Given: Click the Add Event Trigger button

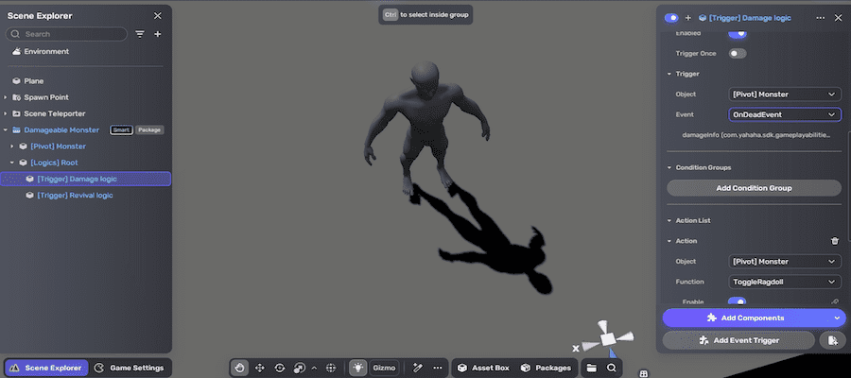Looking at the screenshot, I should 738,340.
